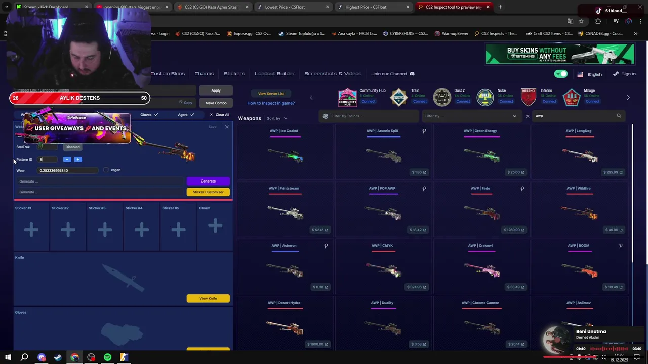Clear the awp search with the X
Screen dimensions: 648x364
528,116
